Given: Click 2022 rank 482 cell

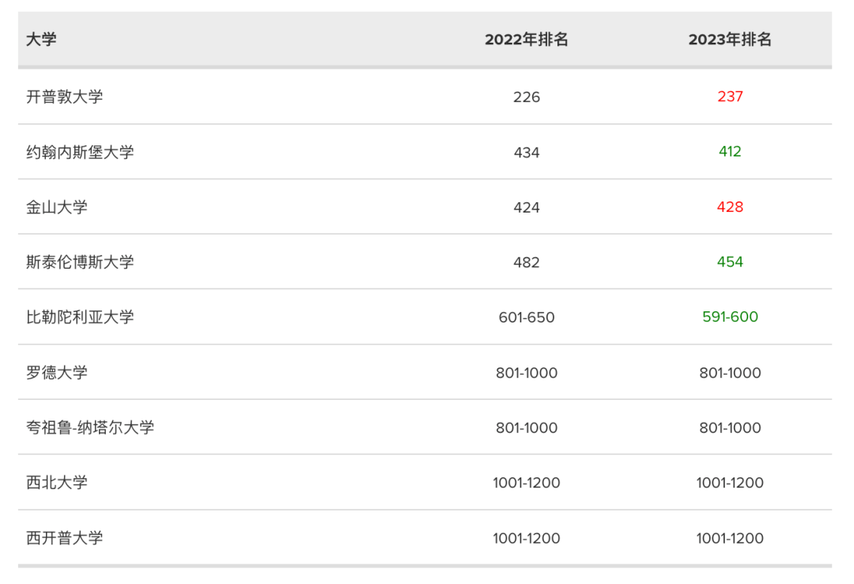Looking at the screenshot, I should pyautogui.click(x=527, y=262).
